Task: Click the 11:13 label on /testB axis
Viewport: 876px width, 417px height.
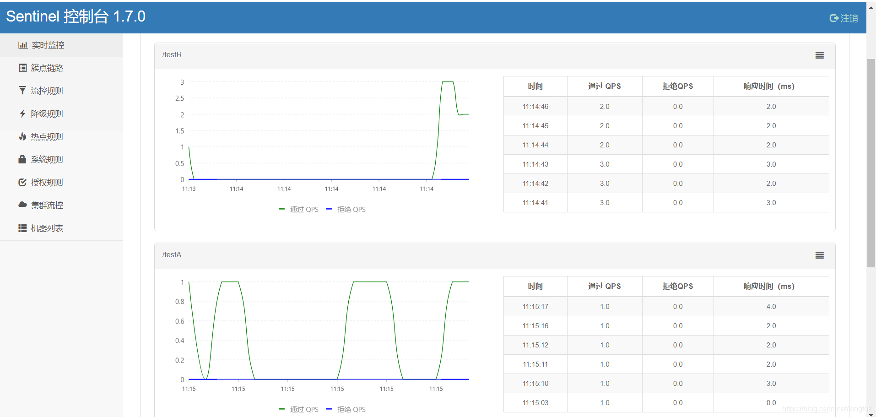Action: (x=189, y=189)
